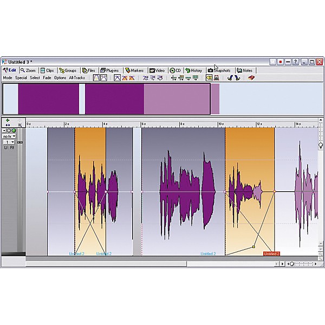Viewport: 325px width, 325px height.
Task: Click the yellow fade envelope point
Action: 253,246
